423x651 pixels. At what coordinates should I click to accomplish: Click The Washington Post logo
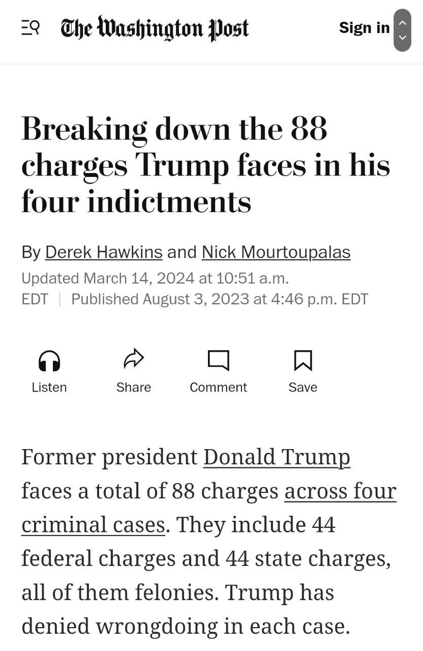tap(155, 29)
